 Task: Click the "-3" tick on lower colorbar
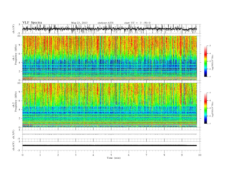pyautogui.click(x=209, y=93)
